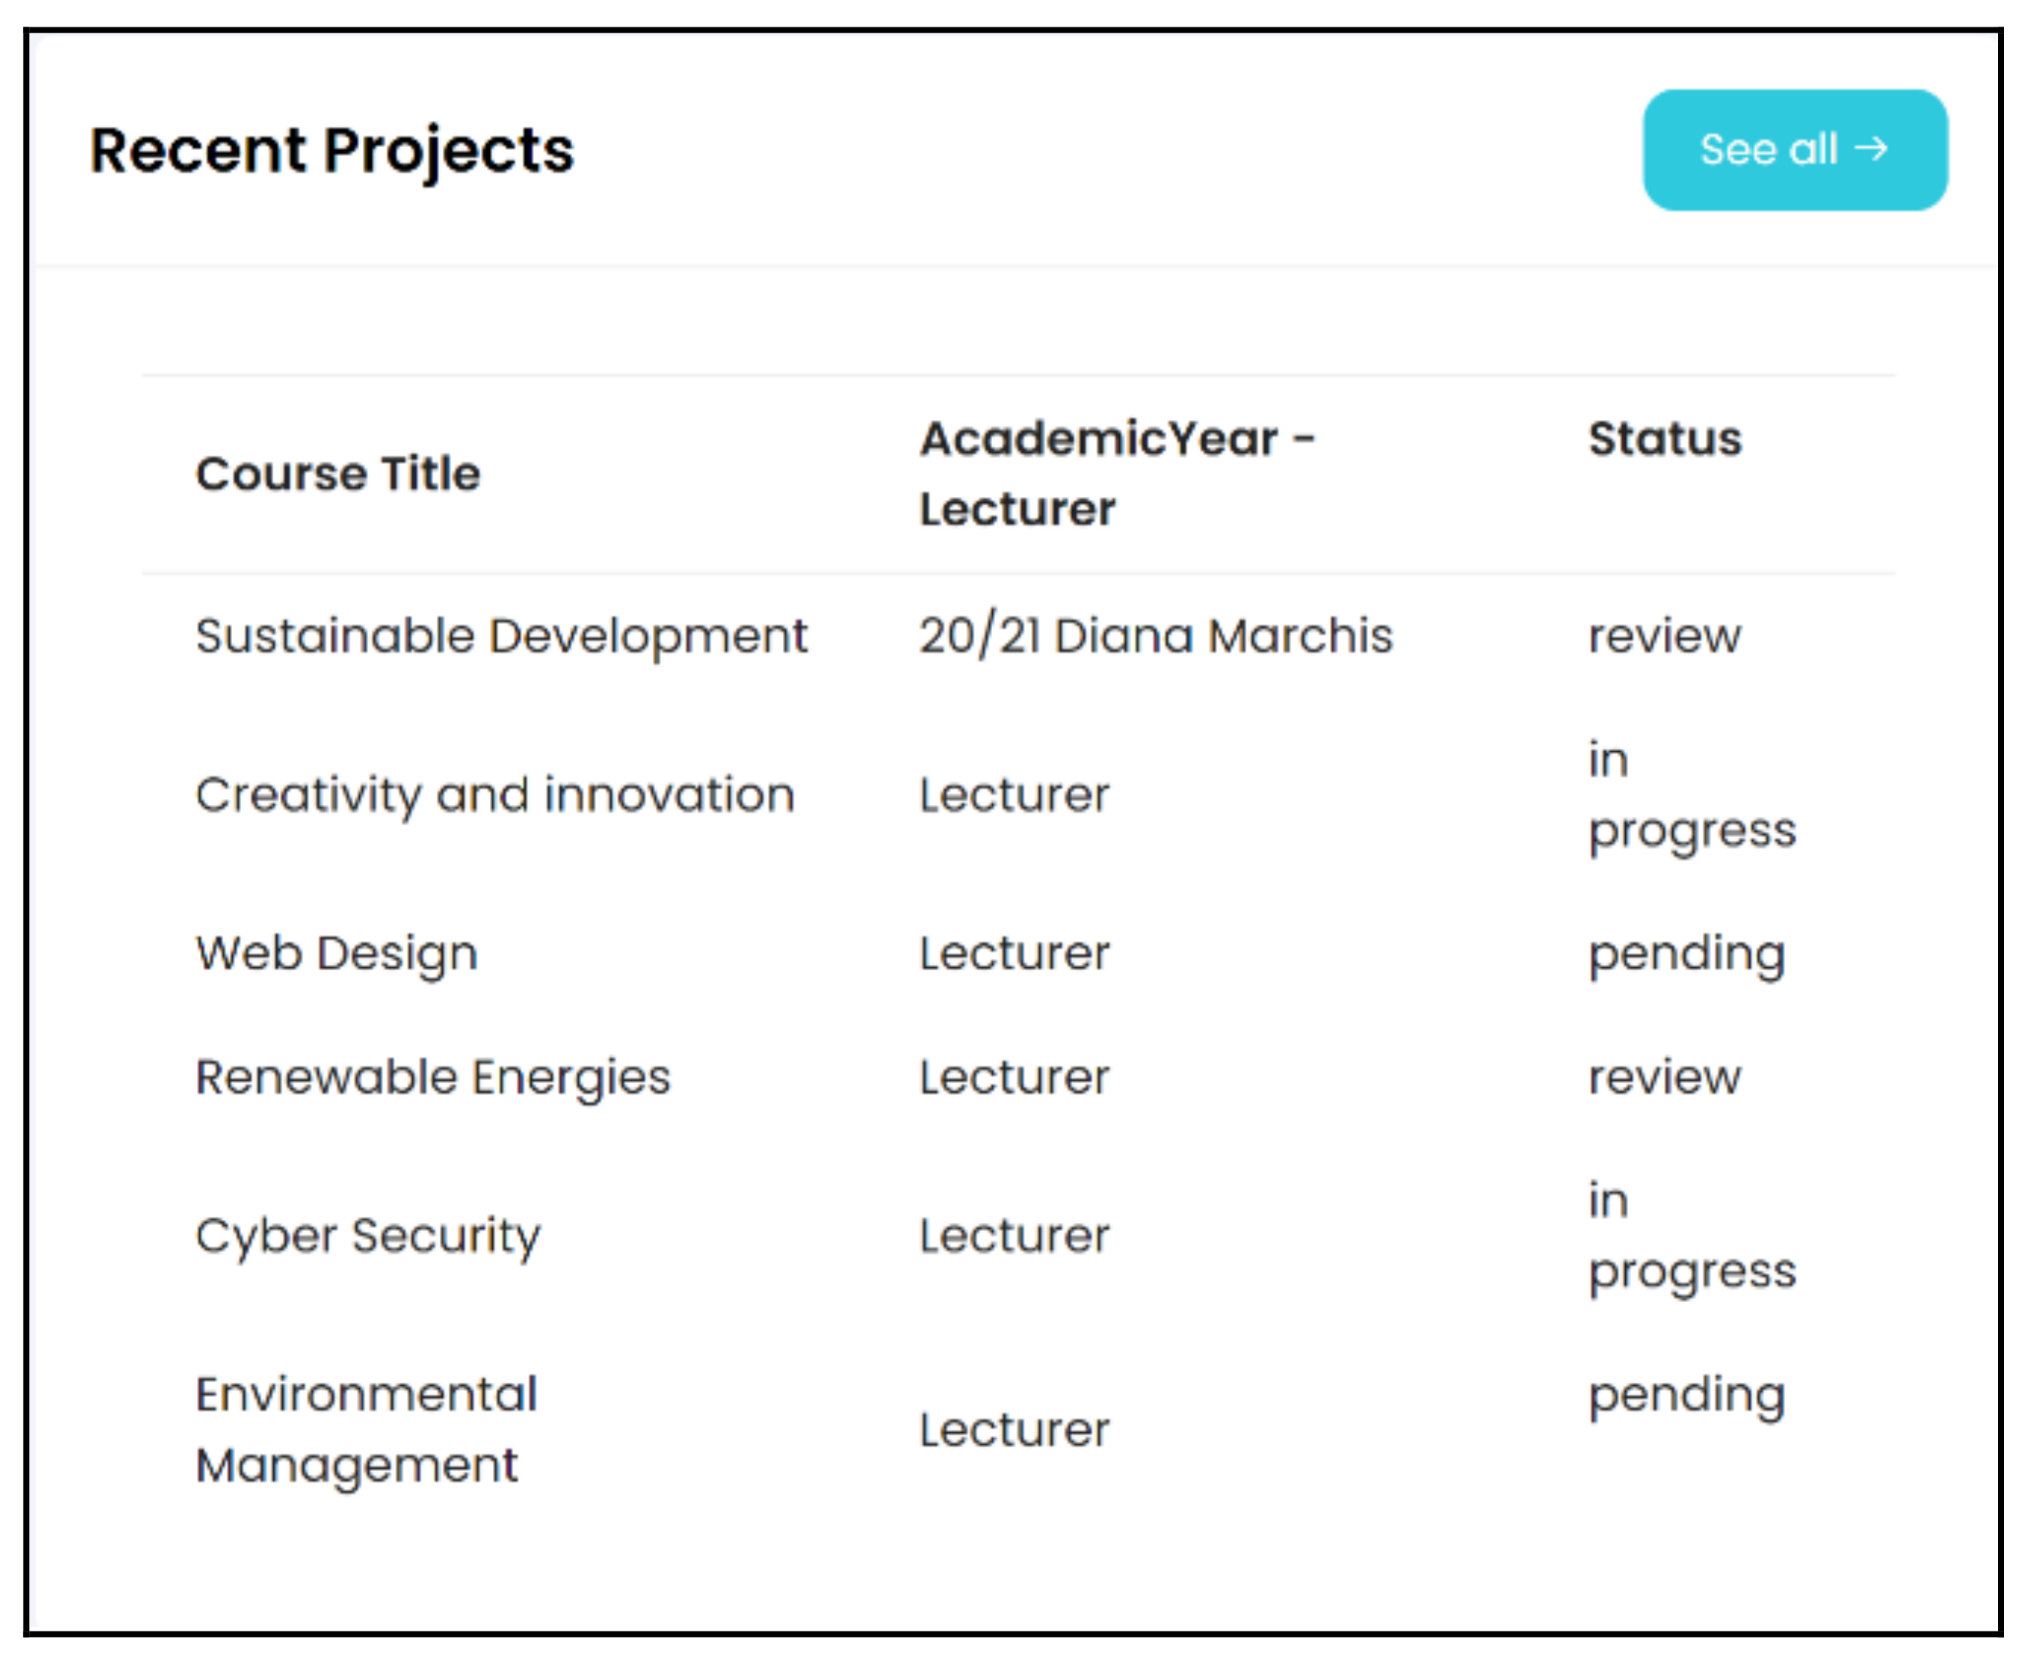Click in progress status of Creativity and innovation

tap(1692, 795)
